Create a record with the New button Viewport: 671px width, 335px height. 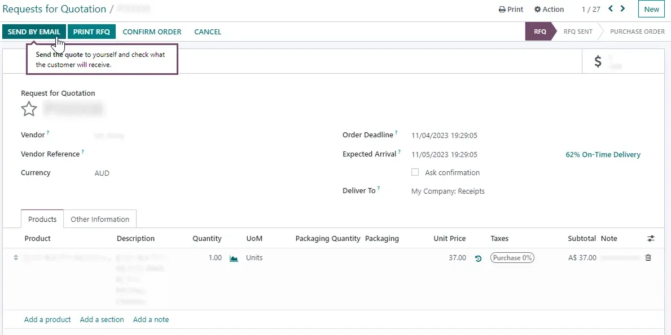[x=651, y=9]
